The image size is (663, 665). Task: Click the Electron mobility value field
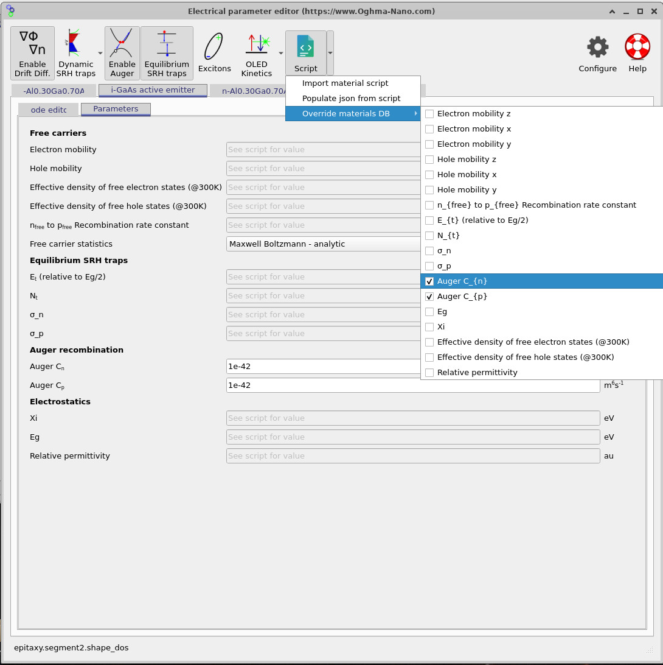[324, 150]
